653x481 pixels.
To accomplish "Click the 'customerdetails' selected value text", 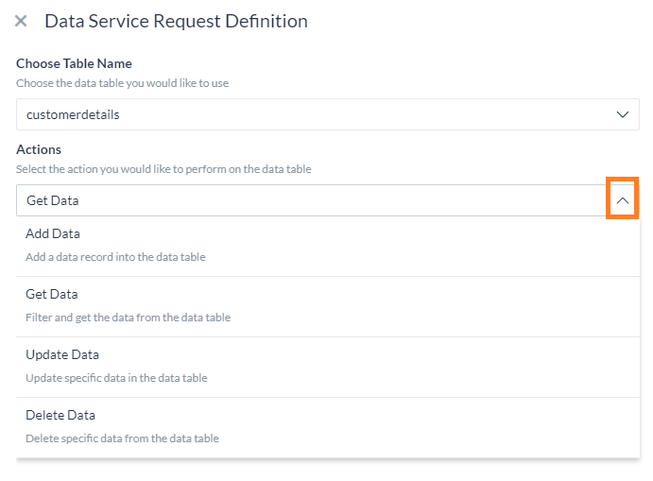I will [73, 114].
